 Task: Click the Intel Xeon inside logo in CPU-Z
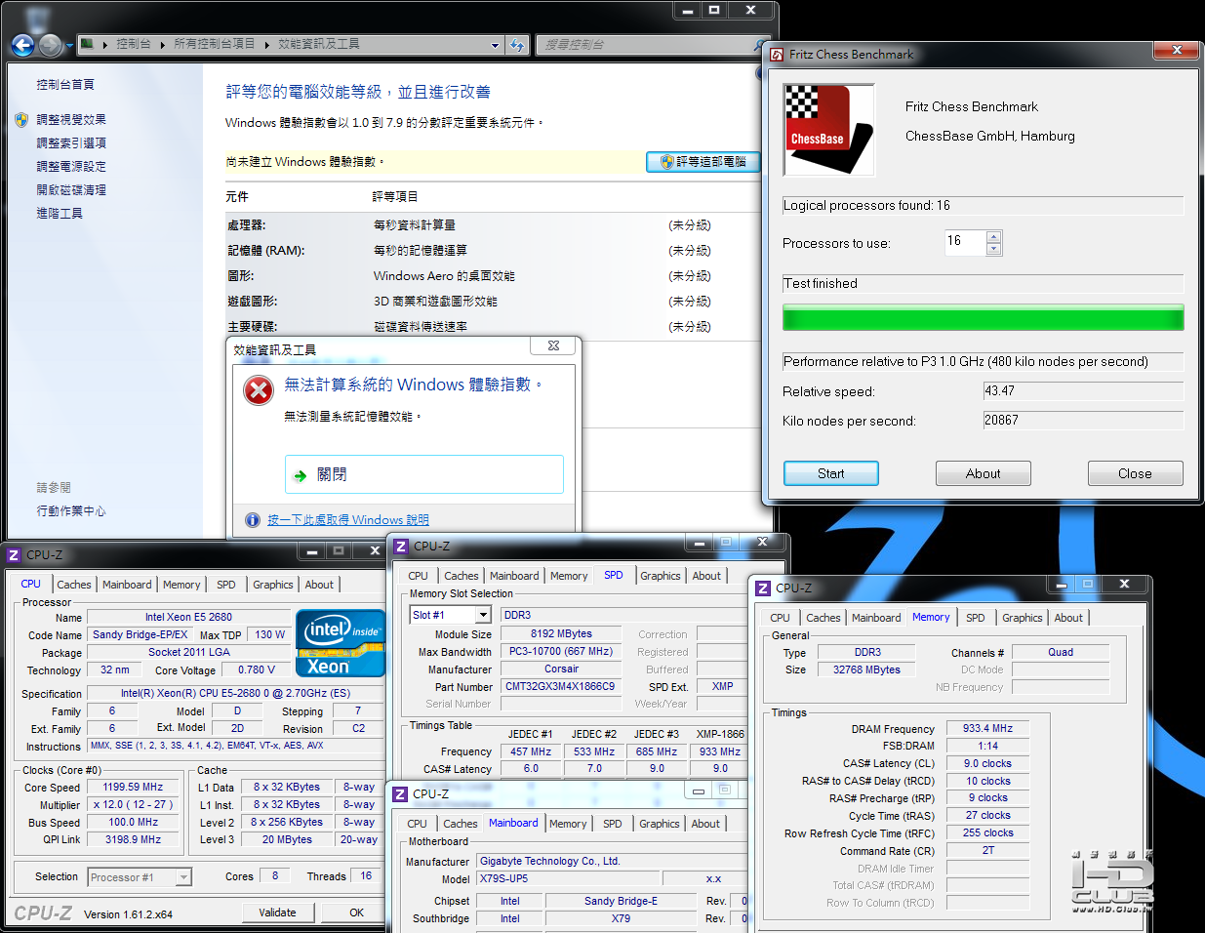pyautogui.click(x=341, y=643)
